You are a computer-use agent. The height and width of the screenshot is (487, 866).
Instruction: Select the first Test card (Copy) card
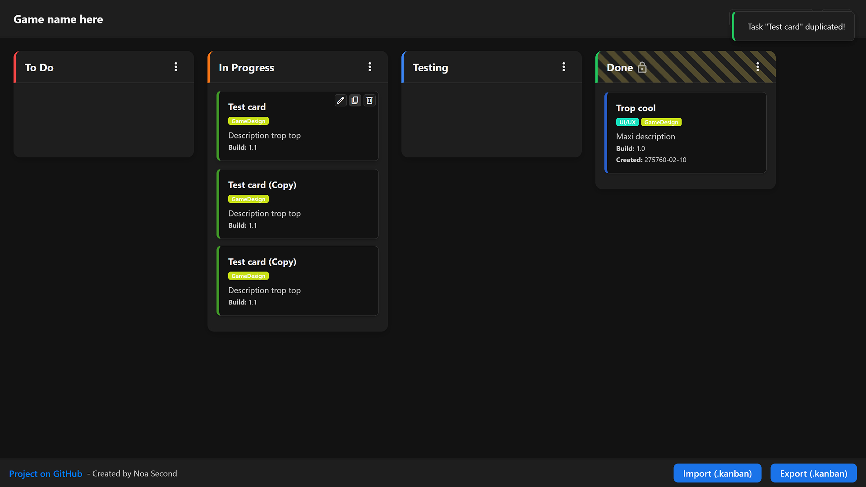[298, 204]
